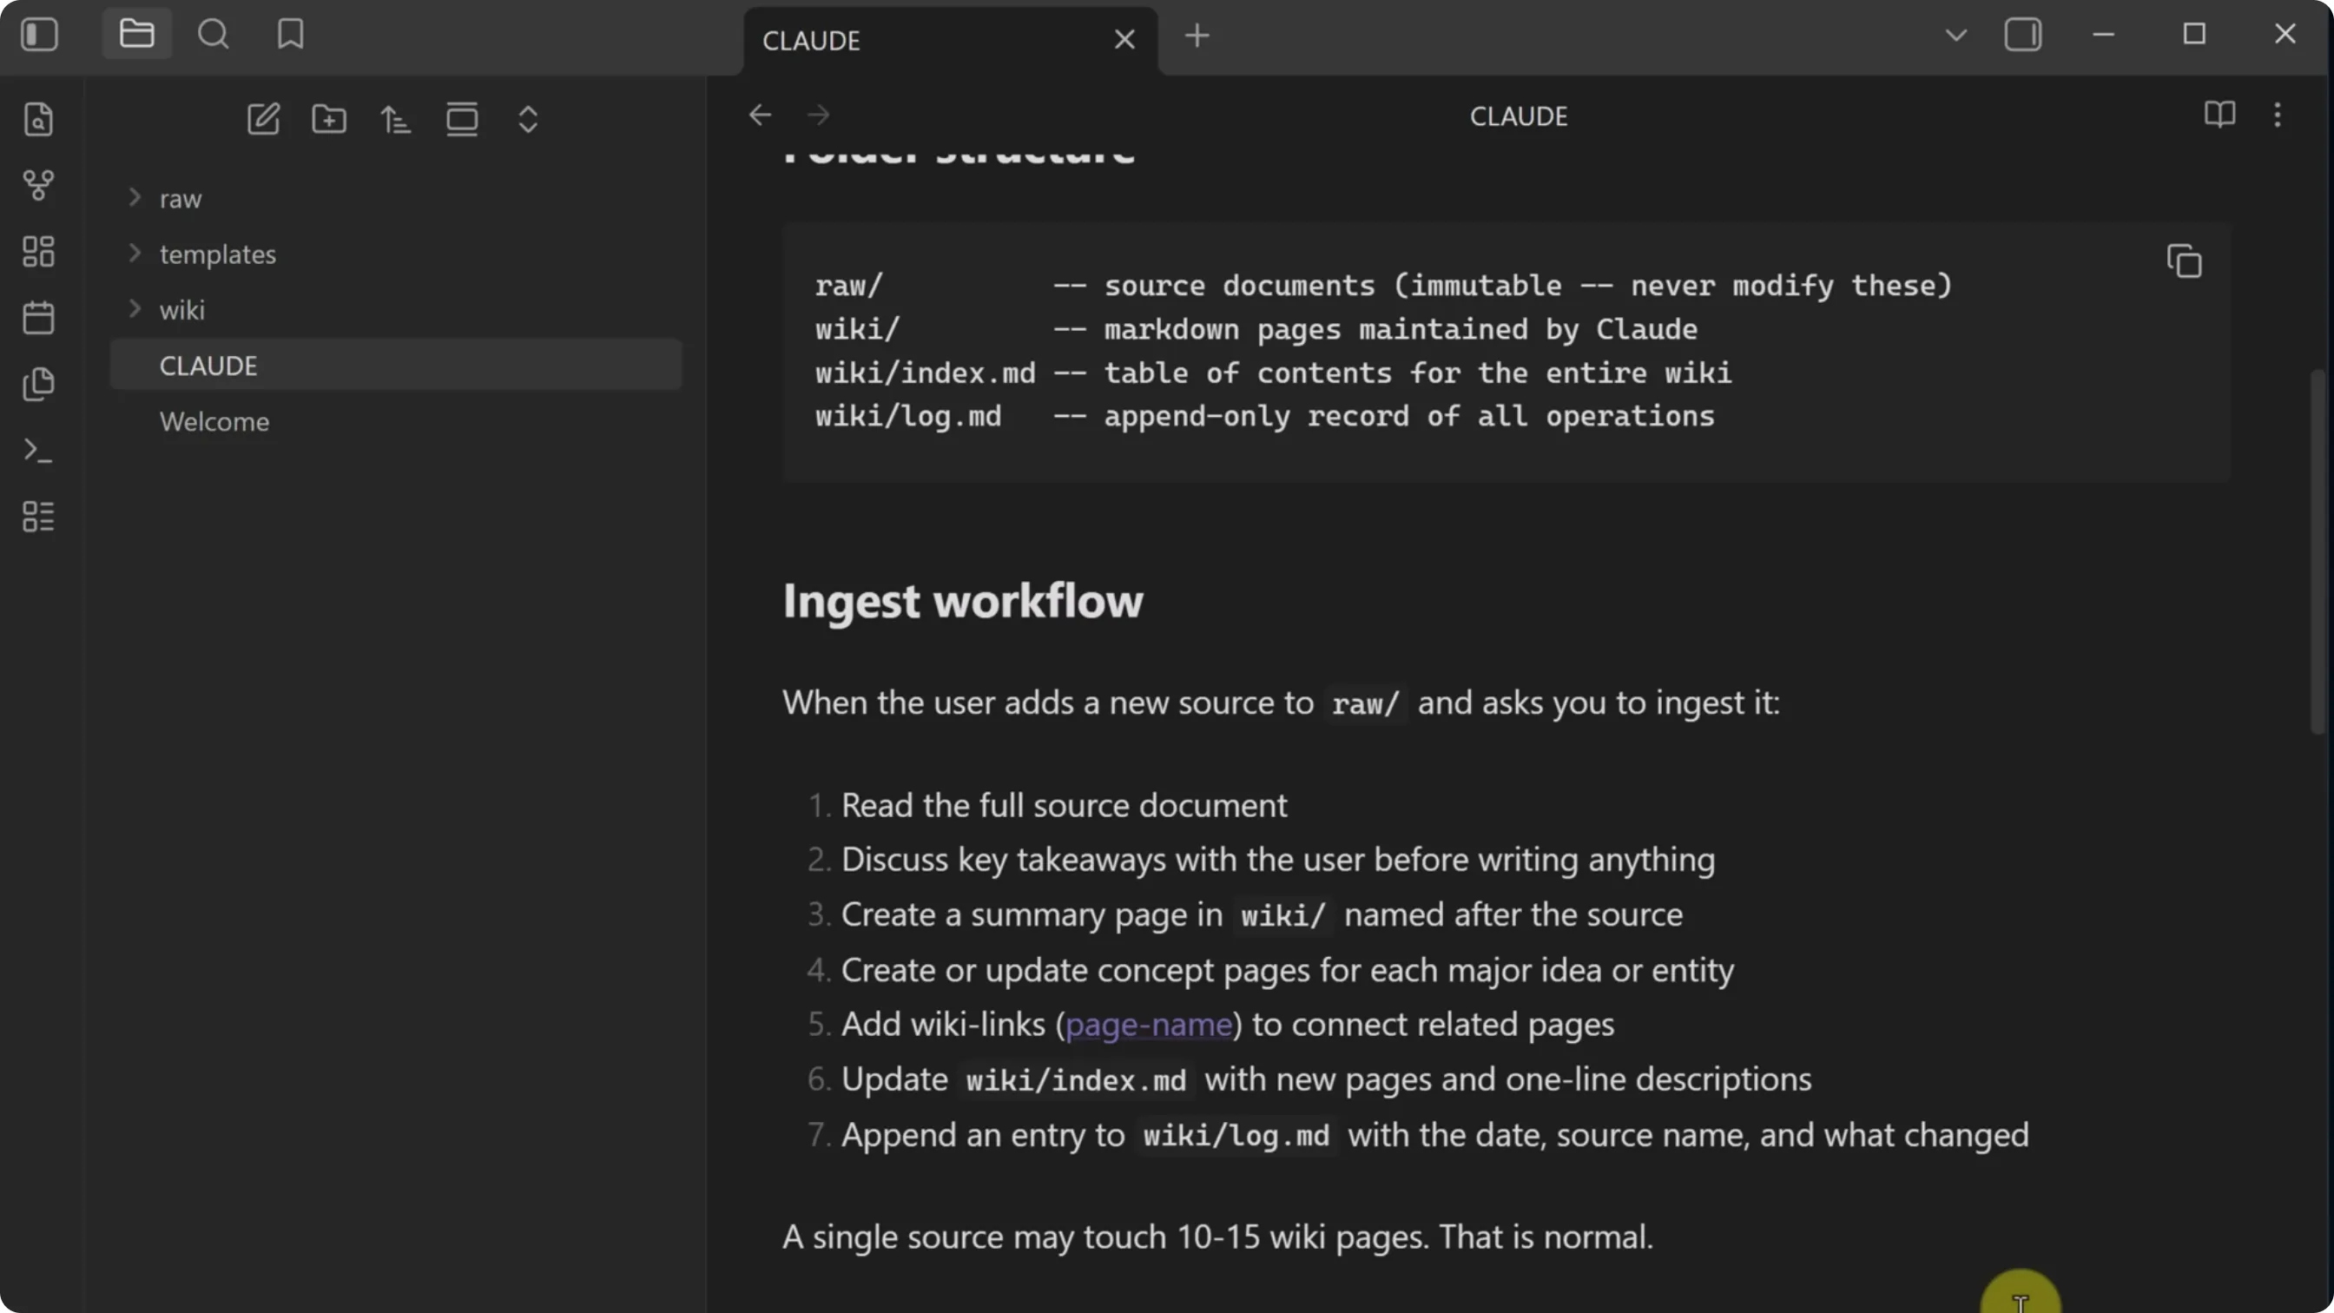Open the templates copy-pages ribbon icon
This screenshot has height=1313, width=2334.
pyautogui.click(x=38, y=383)
